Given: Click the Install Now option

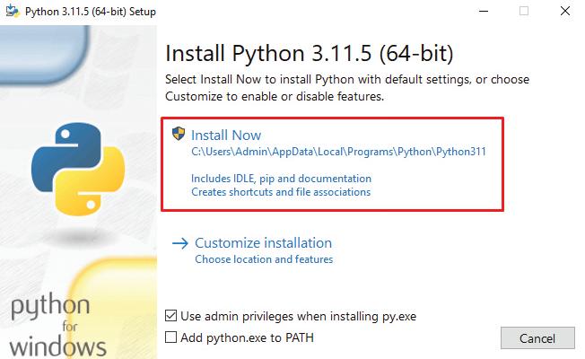Looking at the screenshot, I should pos(332,164).
